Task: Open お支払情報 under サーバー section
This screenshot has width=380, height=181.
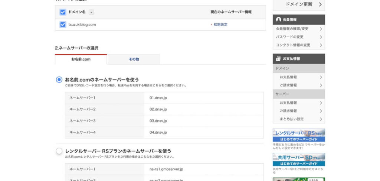Action: pos(288,103)
